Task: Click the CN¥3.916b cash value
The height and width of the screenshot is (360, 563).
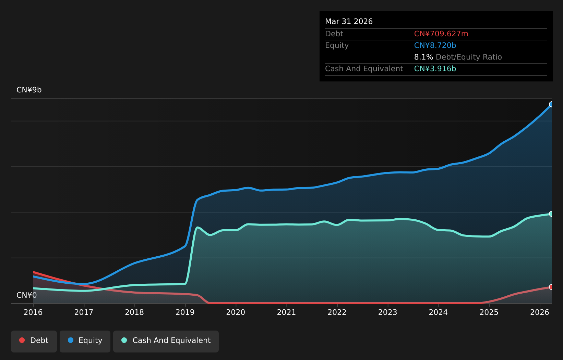Action: 435,69
